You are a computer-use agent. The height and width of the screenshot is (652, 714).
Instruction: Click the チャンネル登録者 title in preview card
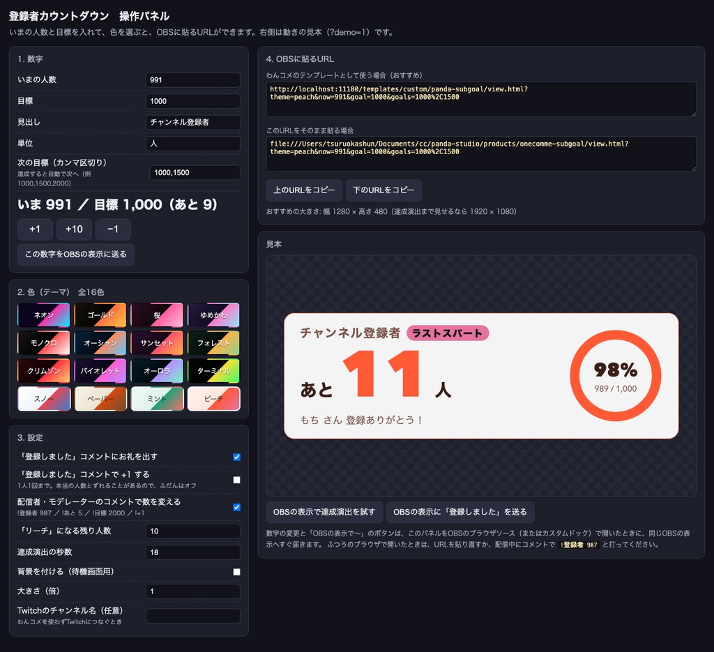click(350, 333)
